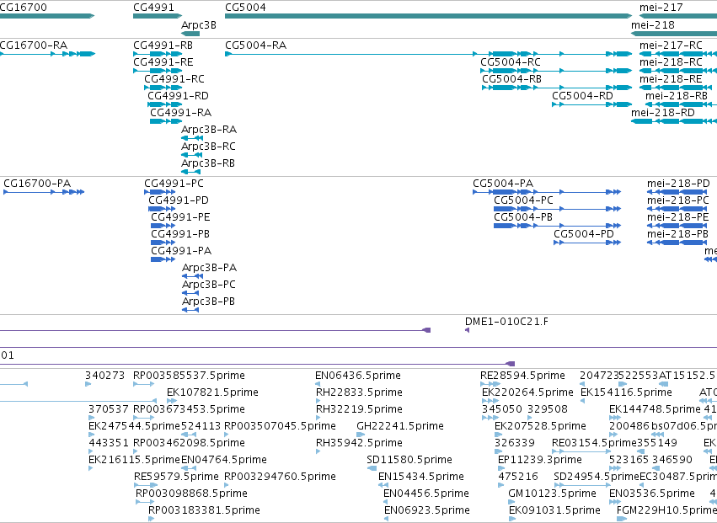Select transcript CG16700-RA label

point(34,45)
